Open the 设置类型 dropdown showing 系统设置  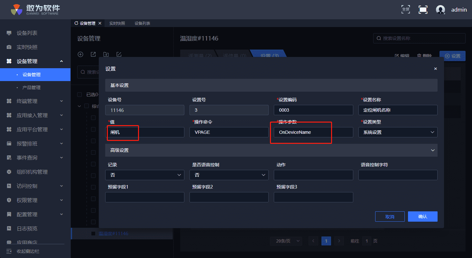point(398,132)
